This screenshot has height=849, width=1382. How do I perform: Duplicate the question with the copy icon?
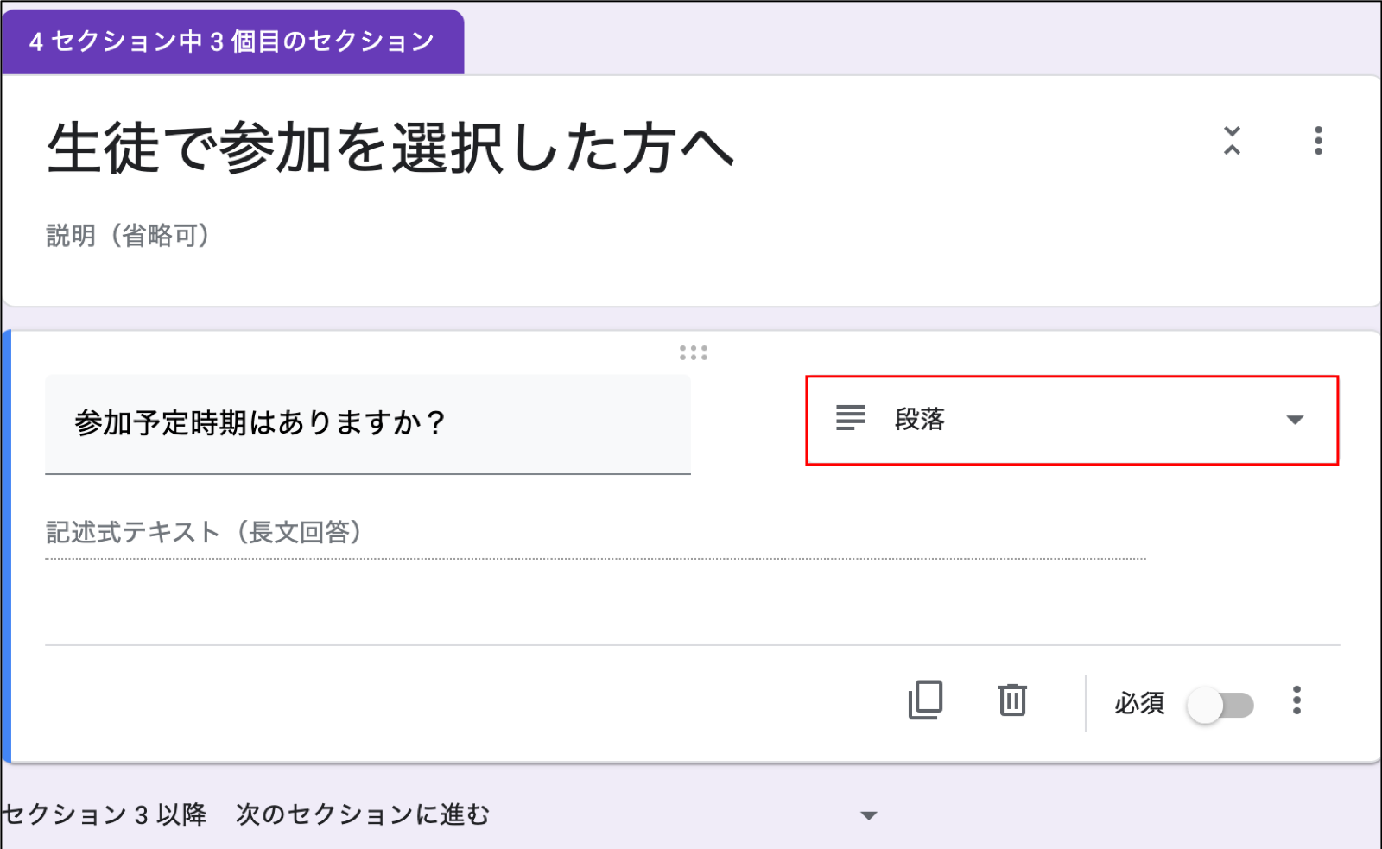pyautogui.click(x=925, y=700)
